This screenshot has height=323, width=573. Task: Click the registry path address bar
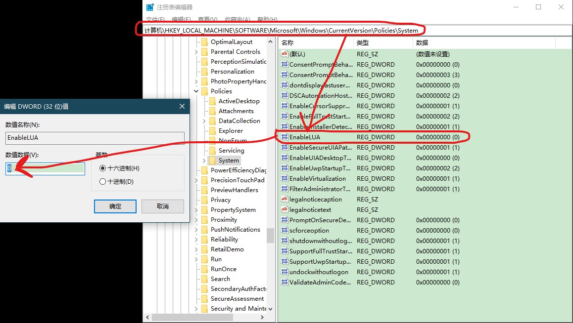(x=357, y=30)
